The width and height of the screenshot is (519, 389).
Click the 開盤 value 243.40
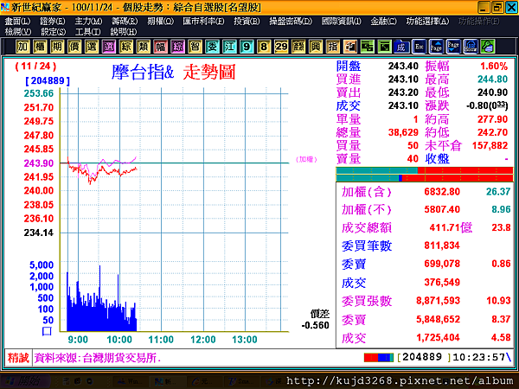(x=403, y=66)
